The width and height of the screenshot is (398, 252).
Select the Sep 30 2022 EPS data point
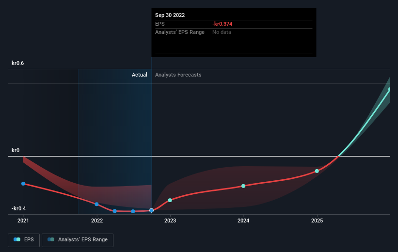coord(152,210)
